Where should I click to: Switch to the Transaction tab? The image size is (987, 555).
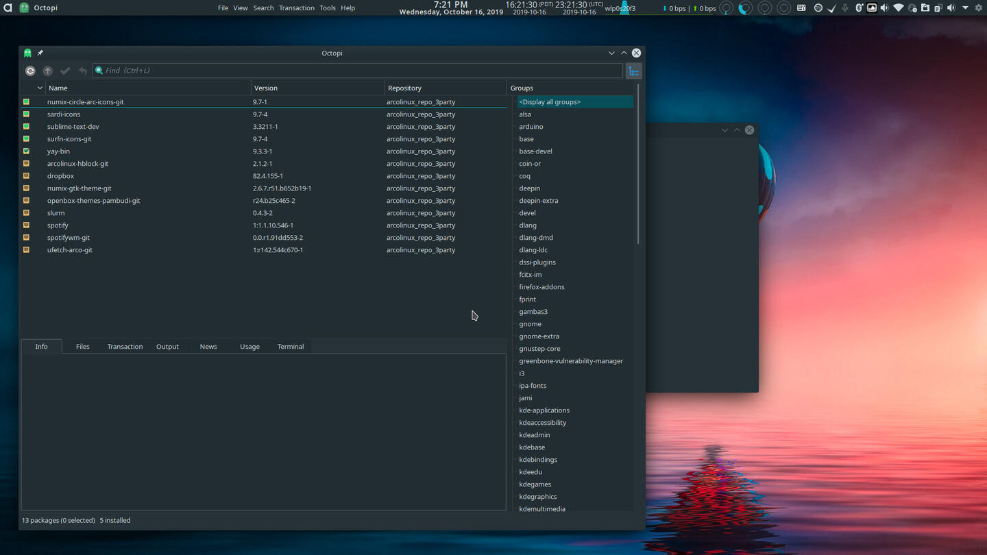pos(125,347)
